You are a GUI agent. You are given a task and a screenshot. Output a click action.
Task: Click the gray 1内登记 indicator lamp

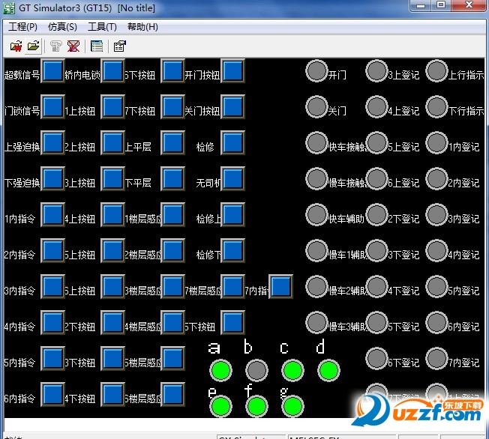436,142
